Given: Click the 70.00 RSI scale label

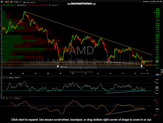Looking at the screenshot, I should tap(157, 83).
